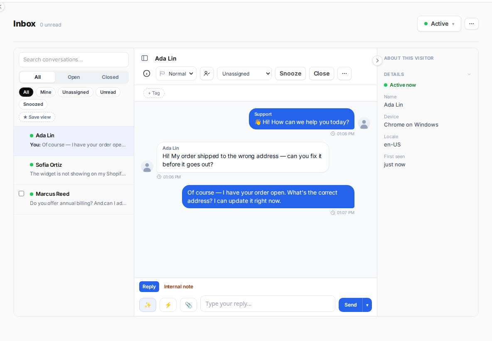
Task: Collapse the Details section chevron
Action: pyautogui.click(x=469, y=74)
